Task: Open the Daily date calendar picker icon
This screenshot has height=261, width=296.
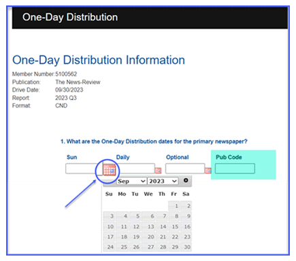Action: pyautogui.click(x=158, y=171)
